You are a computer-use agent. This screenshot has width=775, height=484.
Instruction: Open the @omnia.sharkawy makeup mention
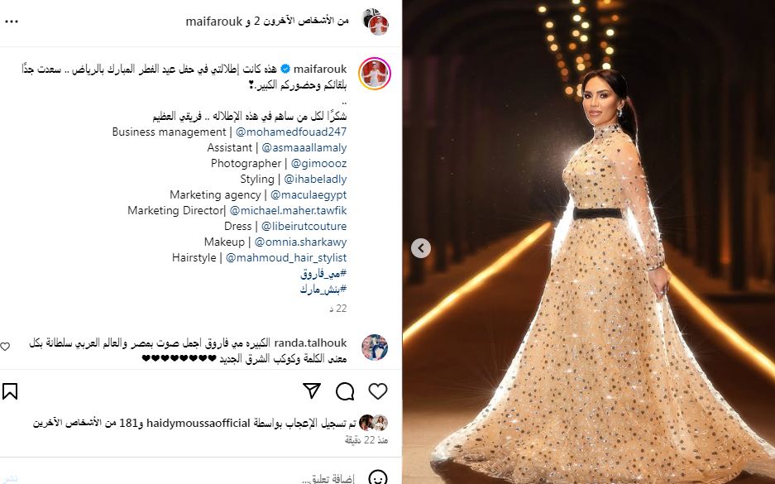pyautogui.click(x=300, y=242)
